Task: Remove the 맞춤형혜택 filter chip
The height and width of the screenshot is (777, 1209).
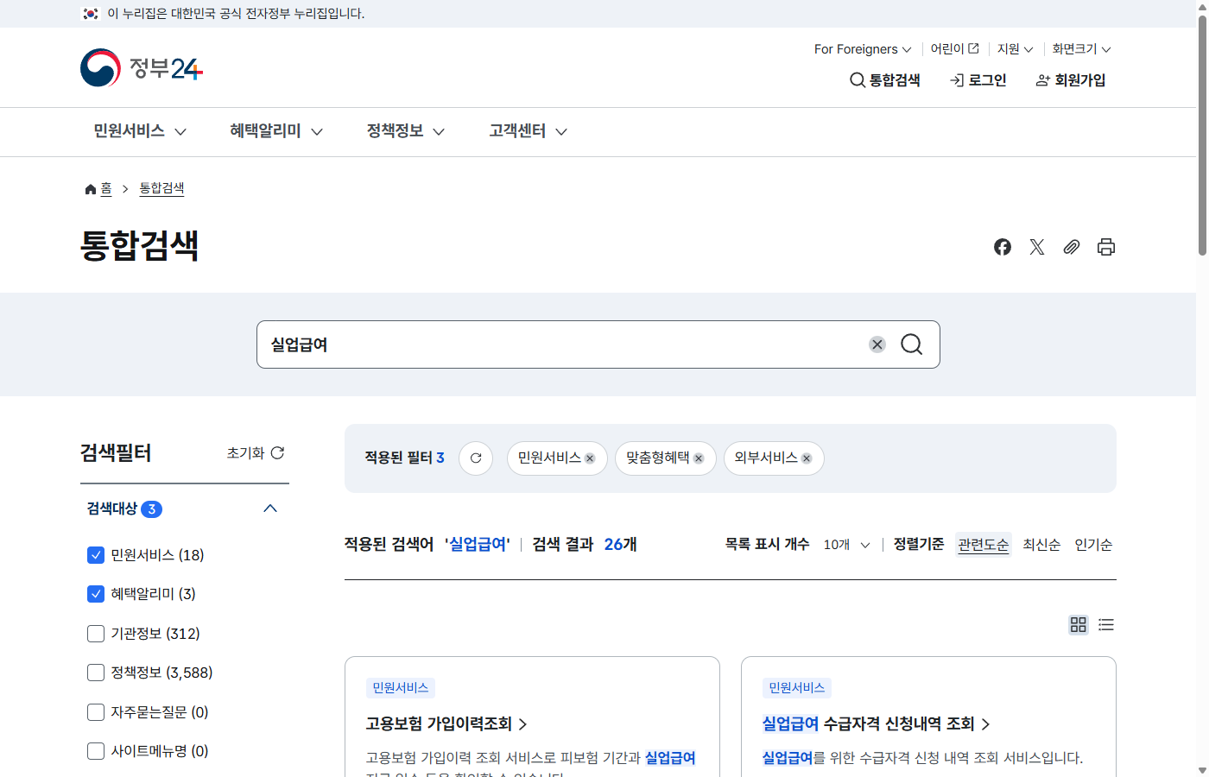Action: click(x=699, y=458)
